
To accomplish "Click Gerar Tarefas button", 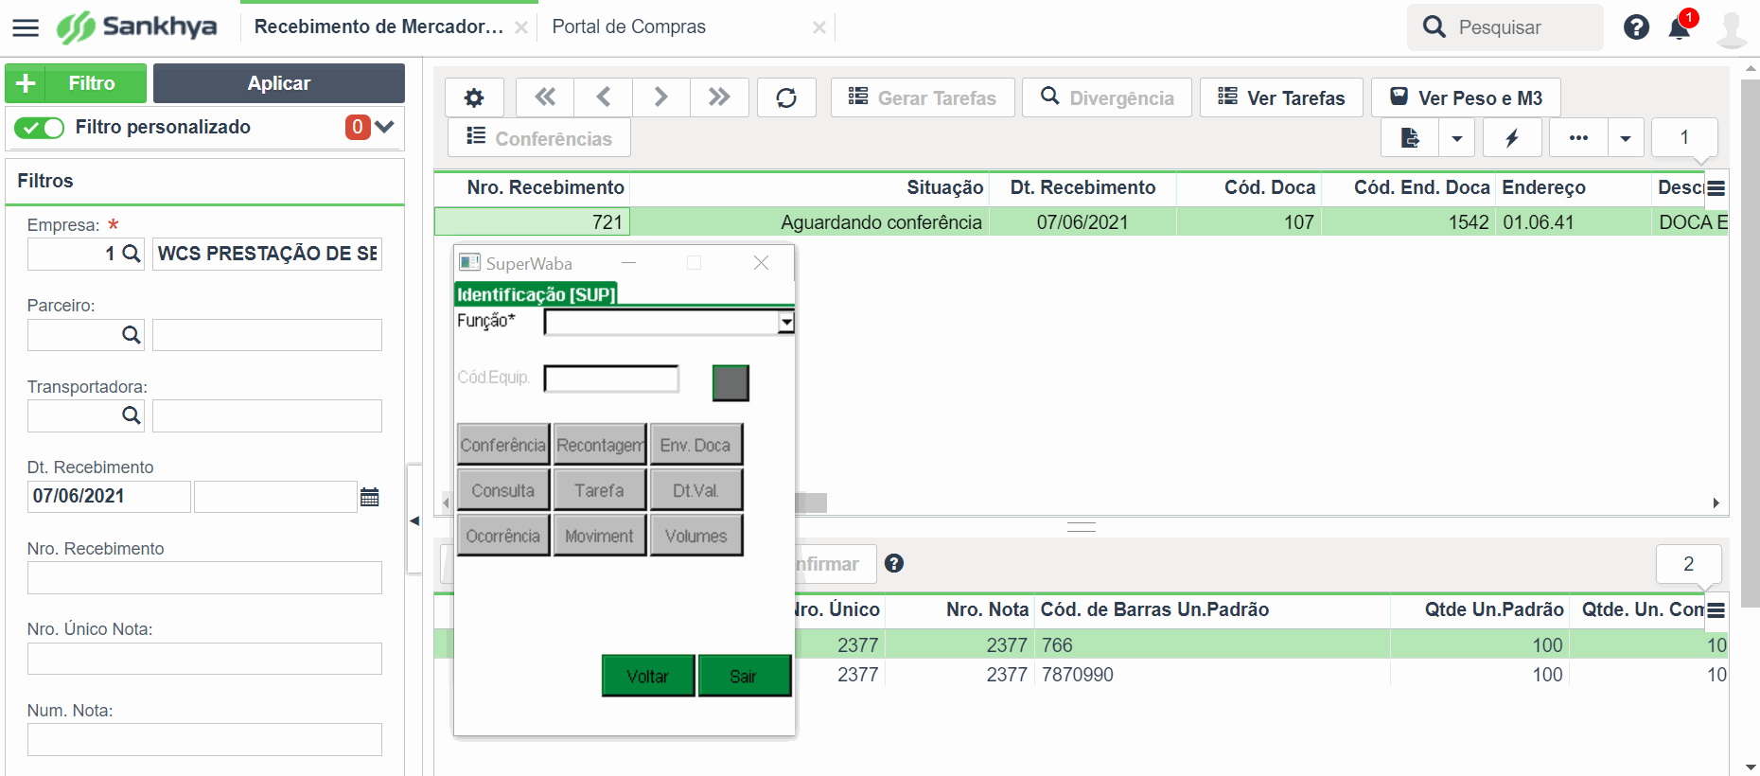I will [x=923, y=97].
